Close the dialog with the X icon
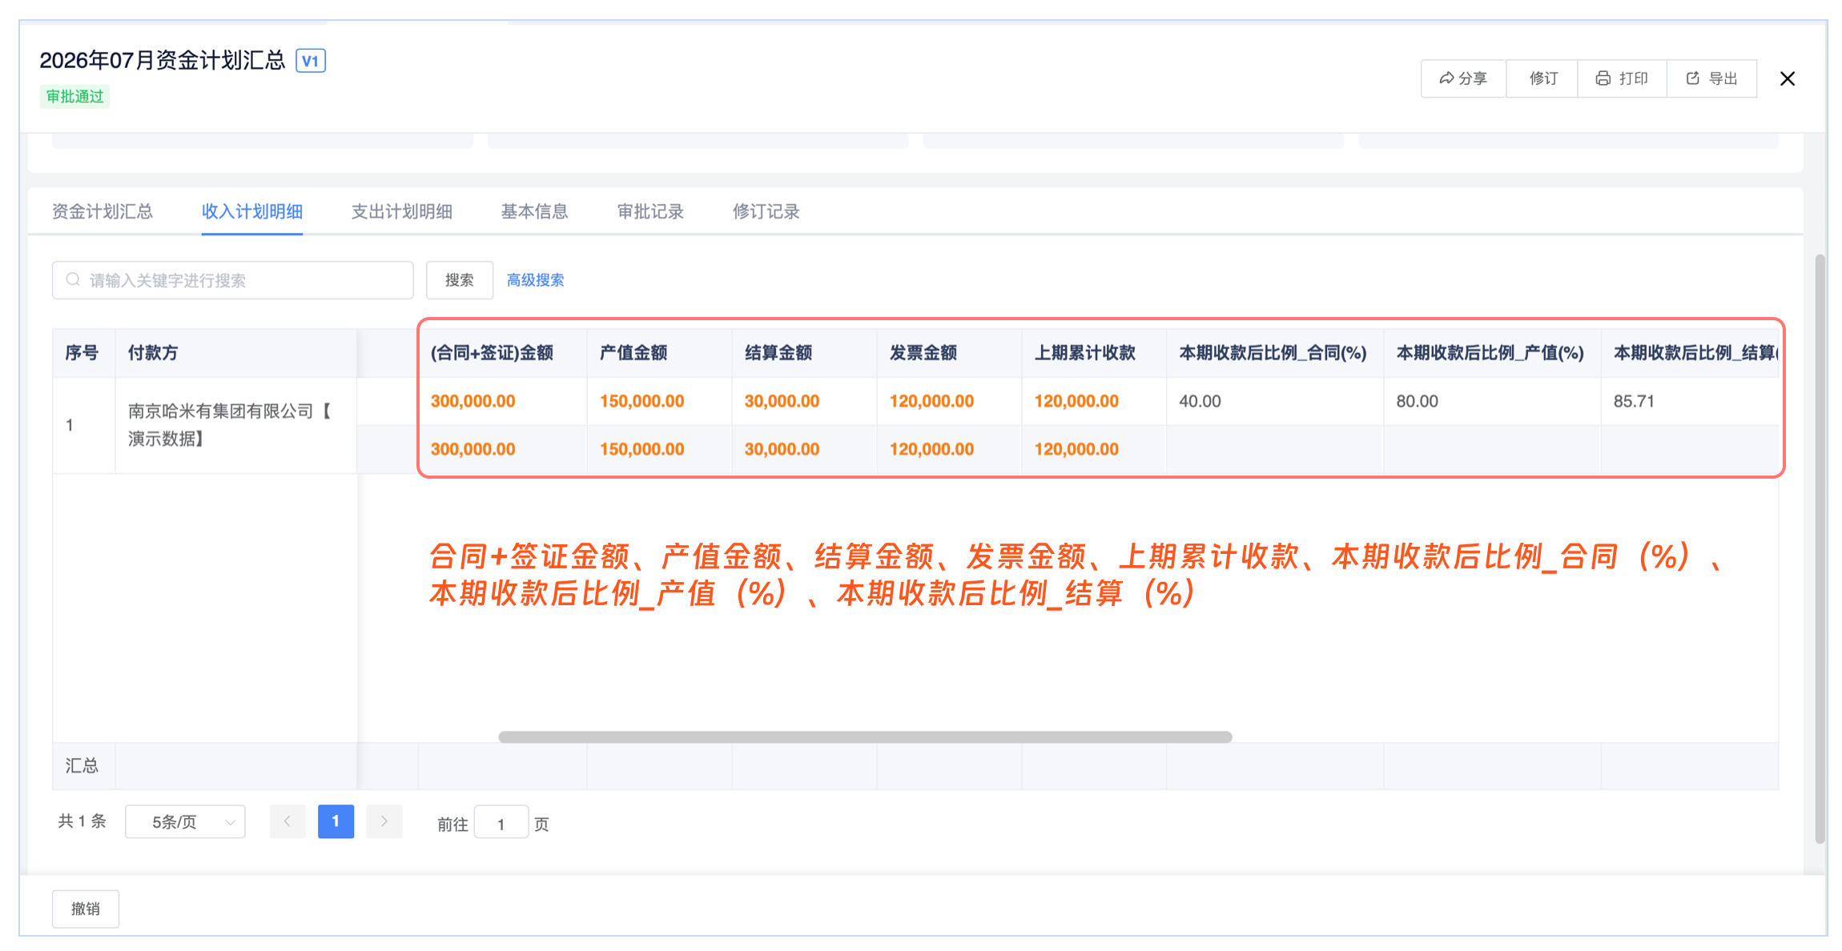Image resolution: width=1842 pixels, height=951 pixels. (1787, 78)
